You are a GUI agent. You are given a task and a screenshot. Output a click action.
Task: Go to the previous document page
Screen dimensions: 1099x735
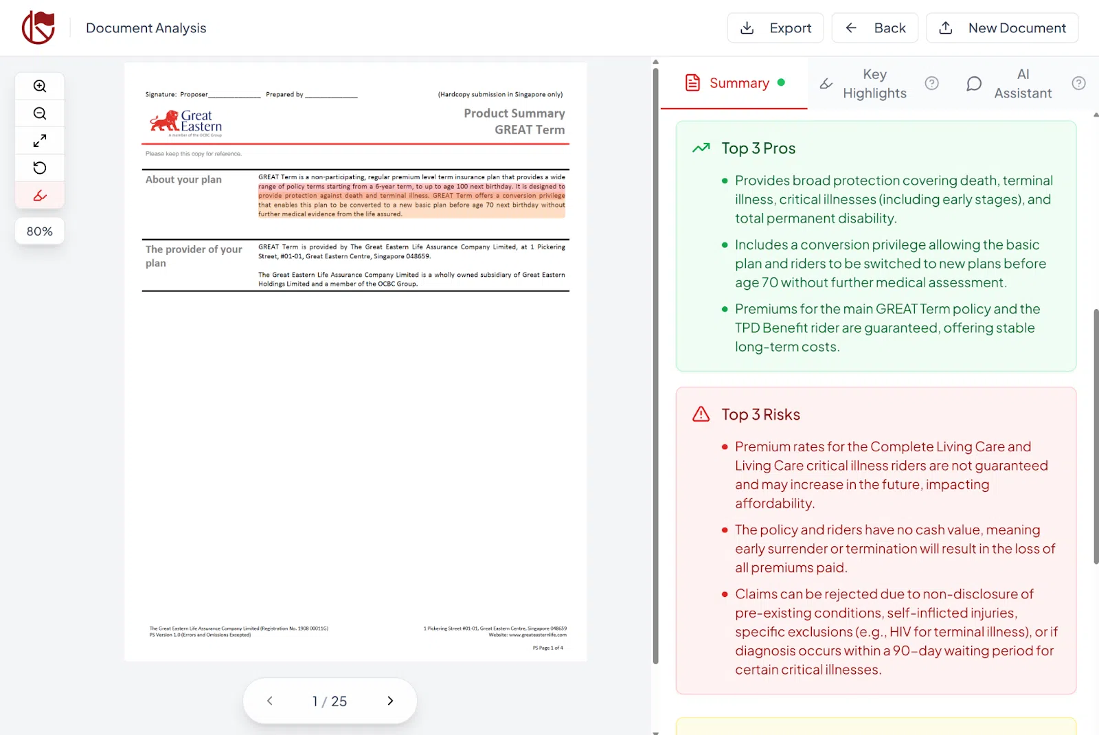pos(270,701)
